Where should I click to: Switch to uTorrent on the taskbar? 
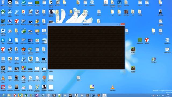(x=26, y=95)
